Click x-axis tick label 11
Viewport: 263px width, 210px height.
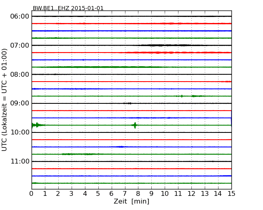pos(178,194)
